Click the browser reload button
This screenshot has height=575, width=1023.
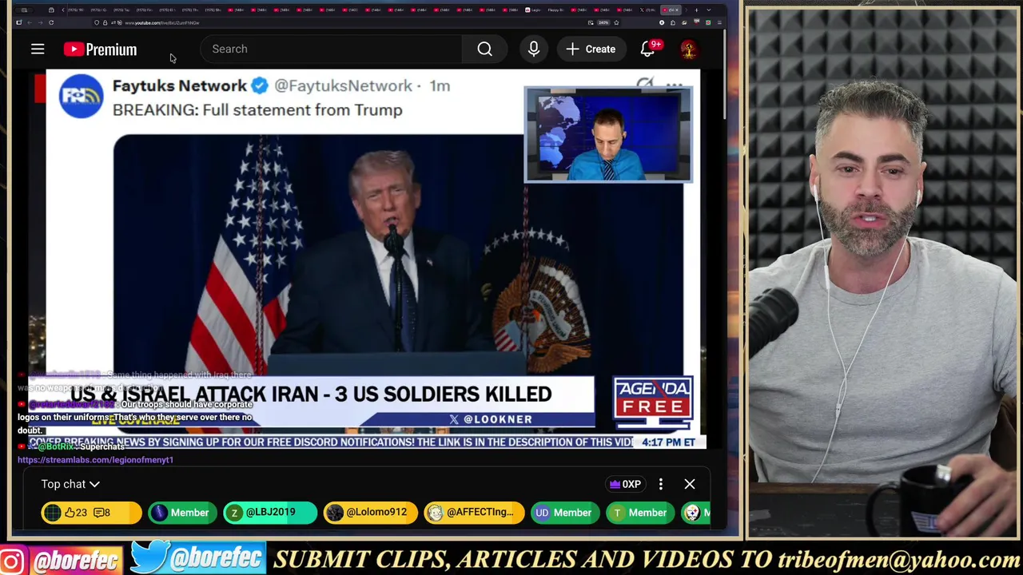pos(51,22)
